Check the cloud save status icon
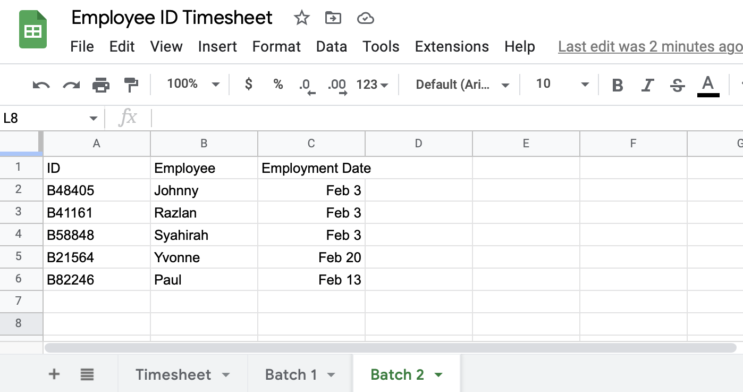The height and width of the screenshot is (392, 743). 365,19
